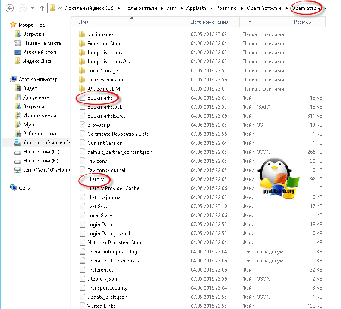Select default_partner_content.json file name
The image size is (341, 309).
tap(120, 152)
